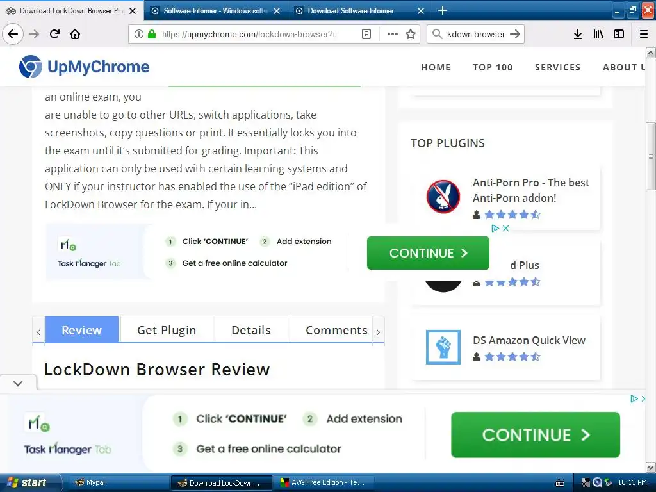Open the Get Plugin tab
The height and width of the screenshot is (492, 656).
[167, 330]
